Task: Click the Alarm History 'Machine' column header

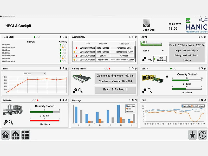Action: pos(103,43)
